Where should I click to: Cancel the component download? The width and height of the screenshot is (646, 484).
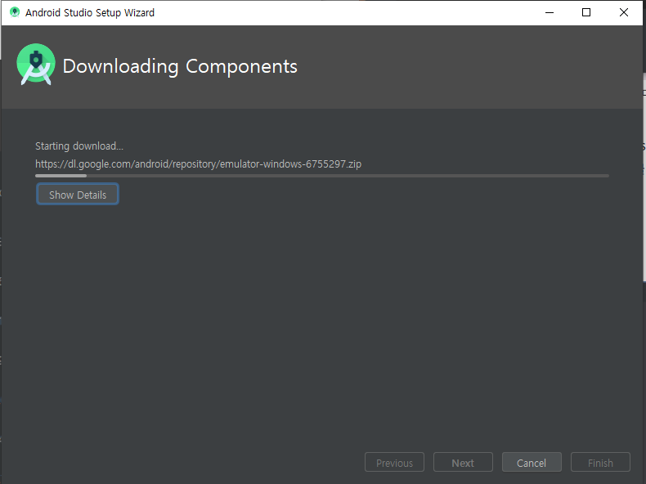[x=532, y=462]
